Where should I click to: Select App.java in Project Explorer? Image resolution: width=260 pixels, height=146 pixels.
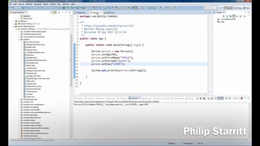[x=27, y=16]
